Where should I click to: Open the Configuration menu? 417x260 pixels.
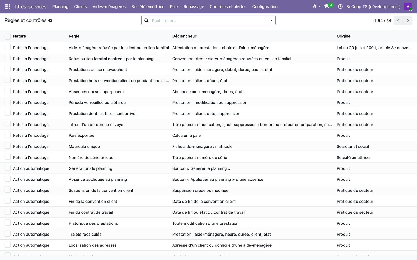point(265,6)
